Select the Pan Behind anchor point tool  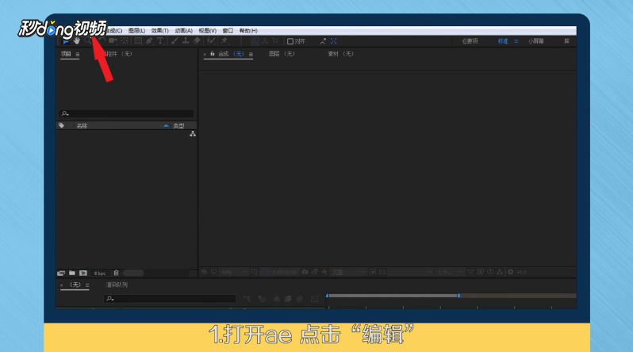click(x=125, y=40)
